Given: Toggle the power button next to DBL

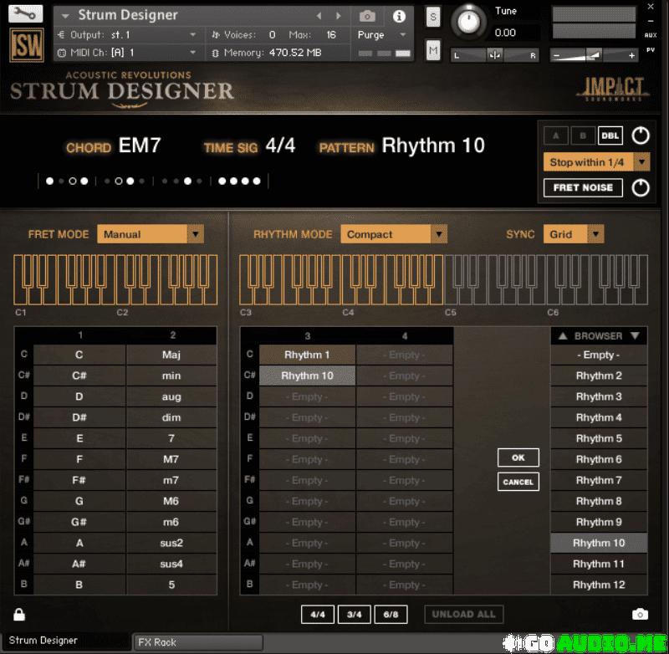Looking at the screenshot, I should pyautogui.click(x=640, y=135).
